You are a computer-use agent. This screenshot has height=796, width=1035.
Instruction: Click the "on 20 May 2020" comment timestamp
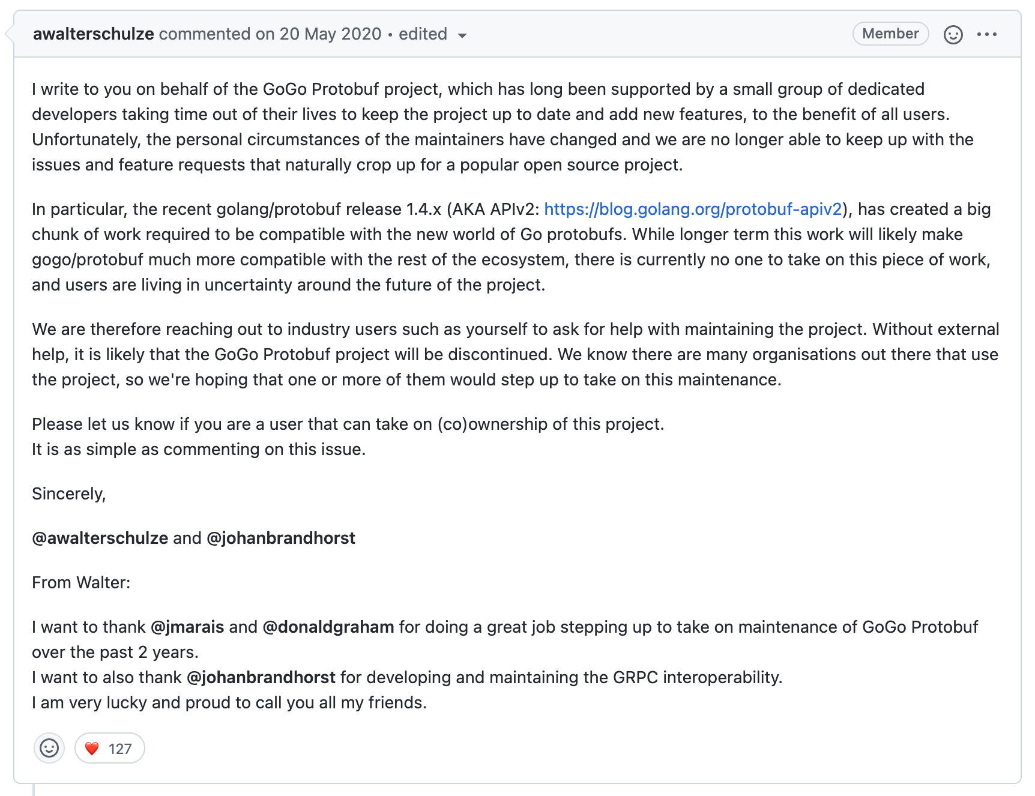click(x=318, y=34)
